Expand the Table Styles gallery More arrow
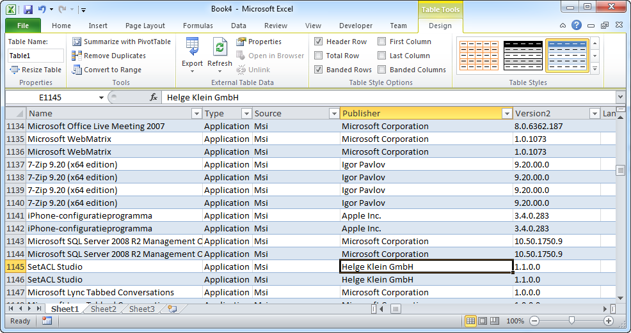The image size is (631, 333). [x=595, y=68]
